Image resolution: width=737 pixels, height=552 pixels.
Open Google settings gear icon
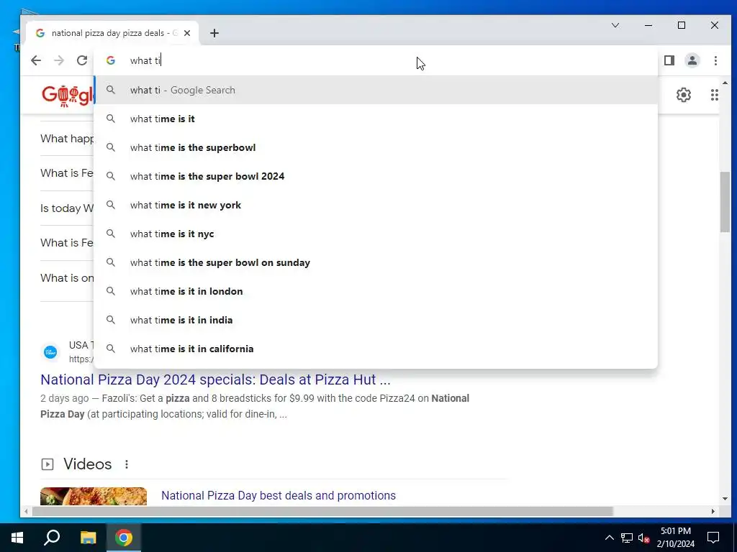click(684, 95)
